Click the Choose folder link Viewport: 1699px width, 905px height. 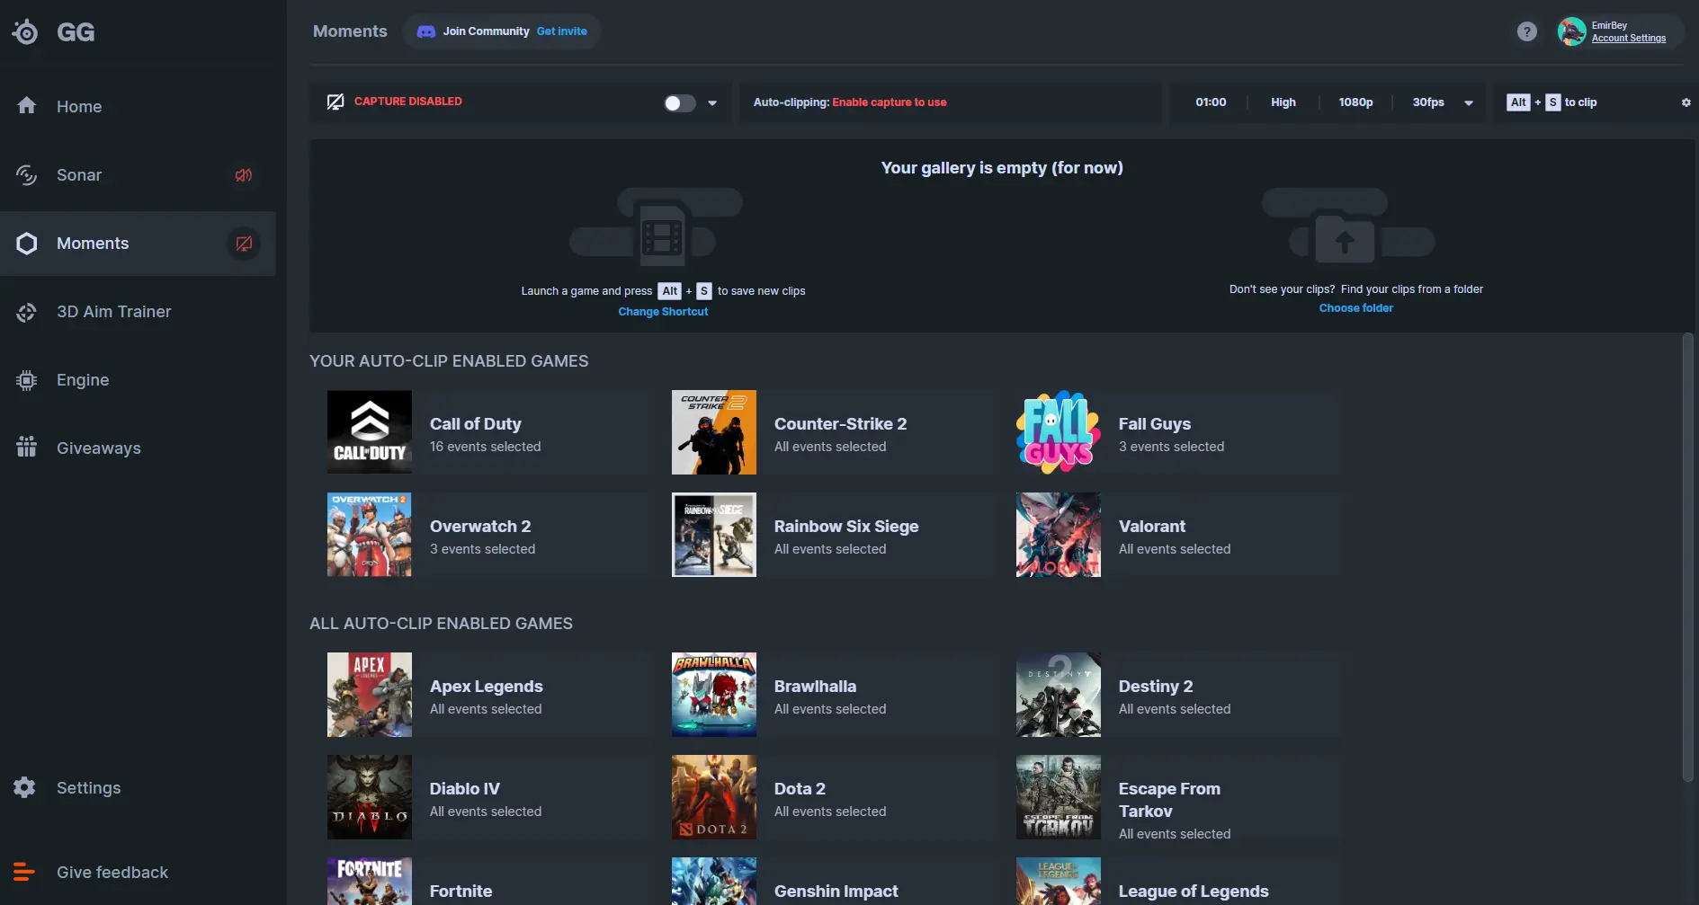point(1355,308)
